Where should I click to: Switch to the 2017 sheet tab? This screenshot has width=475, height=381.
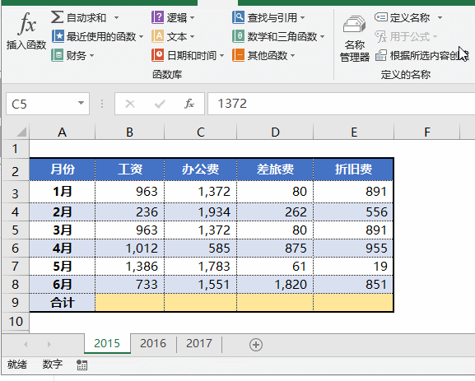199,343
